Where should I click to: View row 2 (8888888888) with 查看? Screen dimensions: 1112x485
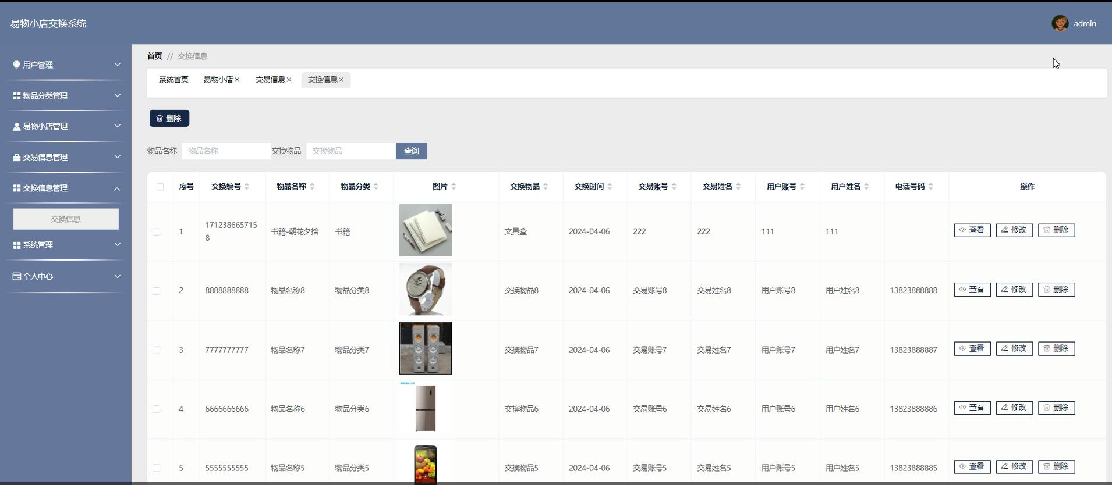[972, 290]
